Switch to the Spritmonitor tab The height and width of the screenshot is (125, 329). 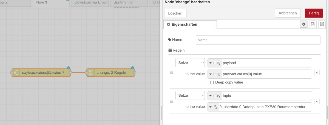pyautogui.click(x=124, y=2)
